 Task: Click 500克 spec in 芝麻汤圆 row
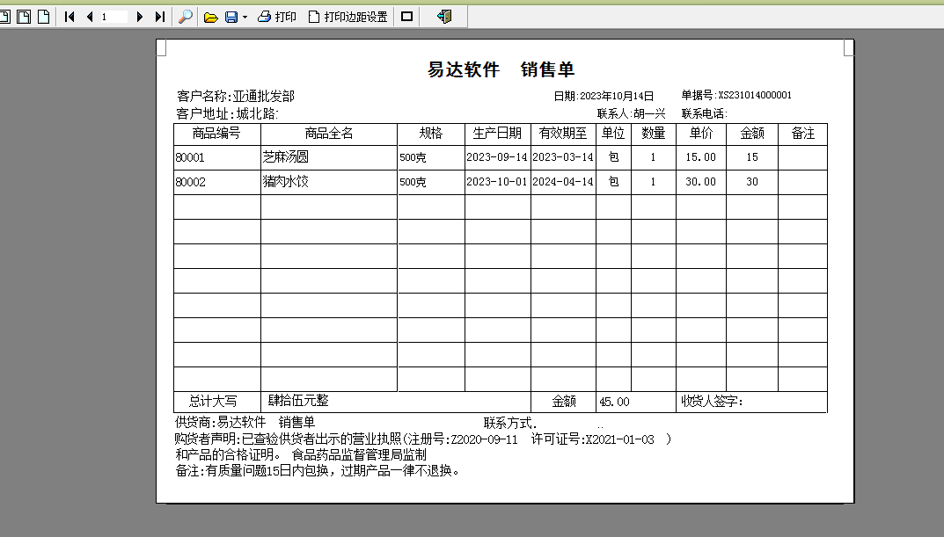point(413,157)
